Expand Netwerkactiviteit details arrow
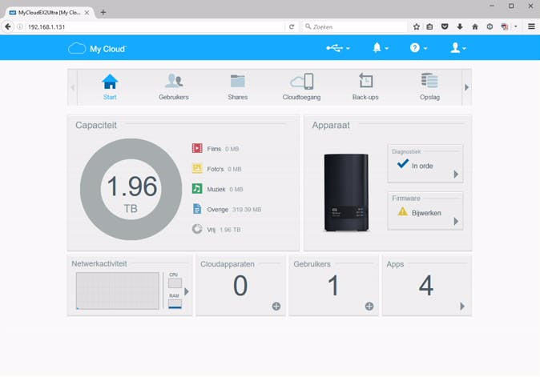This screenshot has width=540, height=377. tap(187, 291)
